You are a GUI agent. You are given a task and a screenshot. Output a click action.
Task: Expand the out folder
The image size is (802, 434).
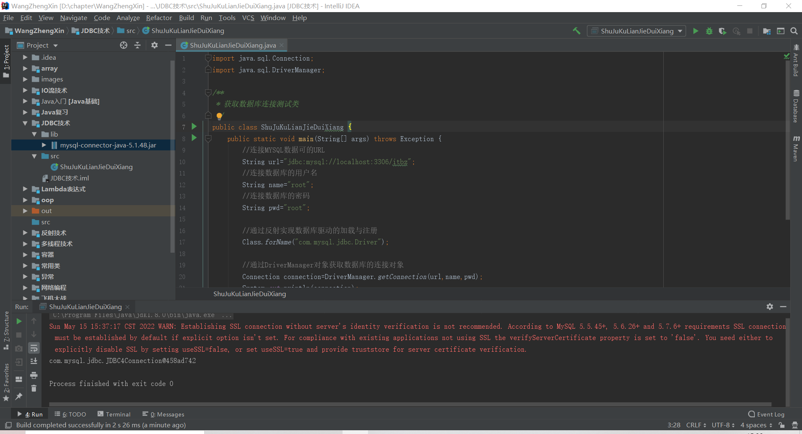[25, 211]
